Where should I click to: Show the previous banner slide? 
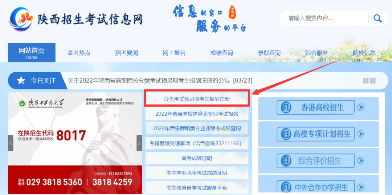click(11, 143)
